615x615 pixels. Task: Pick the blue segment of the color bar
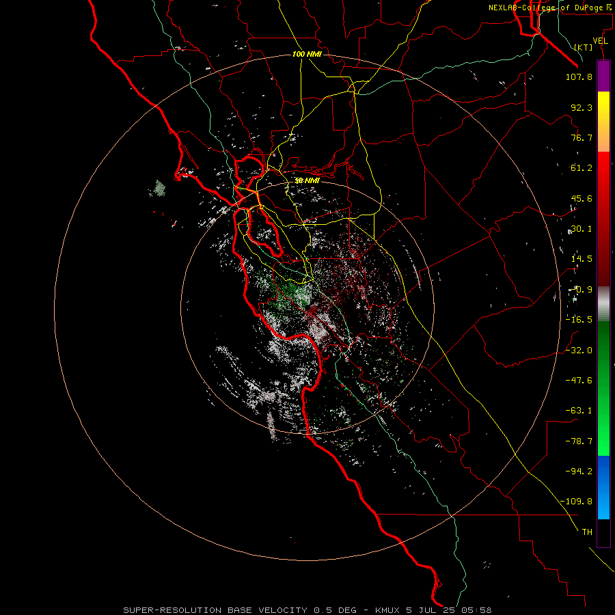pos(603,487)
